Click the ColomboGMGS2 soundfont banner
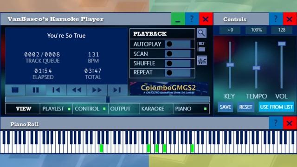Viewport: 297px width, 167px height. coord(169,89)
